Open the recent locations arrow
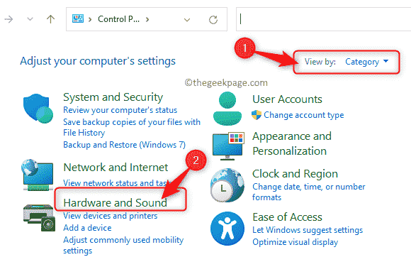411x257 pixels. (x=30, y=19)
